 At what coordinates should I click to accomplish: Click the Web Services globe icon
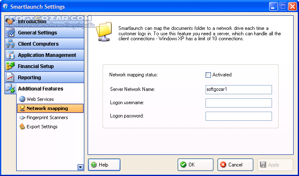coord(22,99)
